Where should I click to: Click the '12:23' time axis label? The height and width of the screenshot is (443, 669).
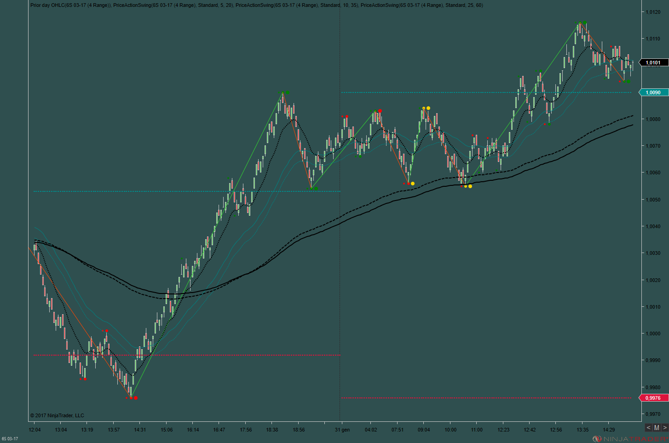pyautogui.click(x=503, y=430)
